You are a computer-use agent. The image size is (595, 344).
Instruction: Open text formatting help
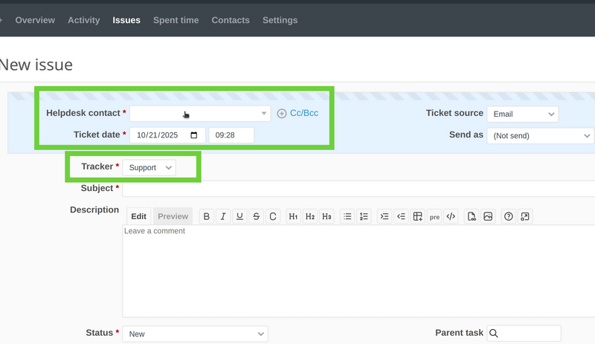tap(509, 216)
